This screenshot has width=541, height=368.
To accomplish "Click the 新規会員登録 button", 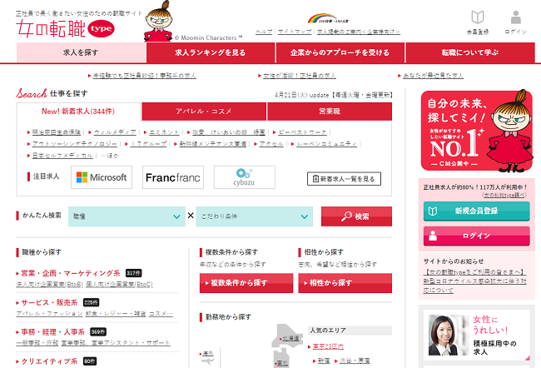I will 475,211.
